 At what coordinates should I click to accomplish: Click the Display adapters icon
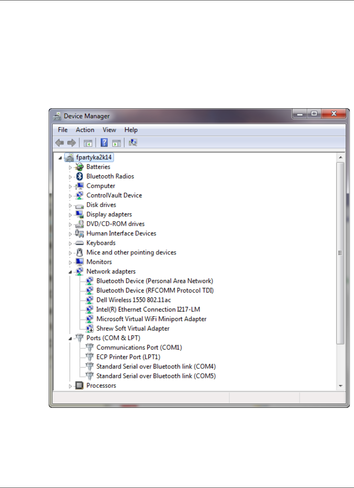coord(80,214)
